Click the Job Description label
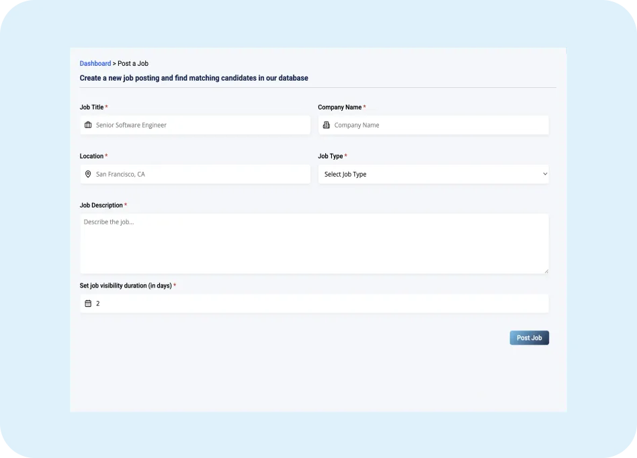The image size is (637, 458). click(x=101, y=205)
